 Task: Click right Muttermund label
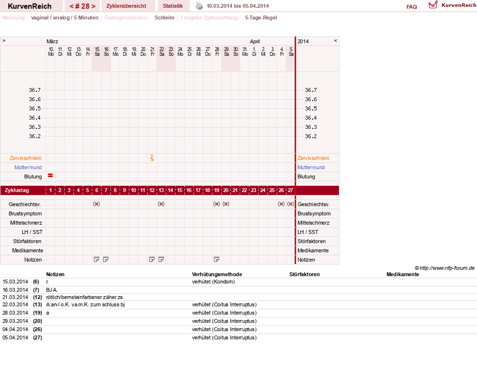tap(311, 167)
